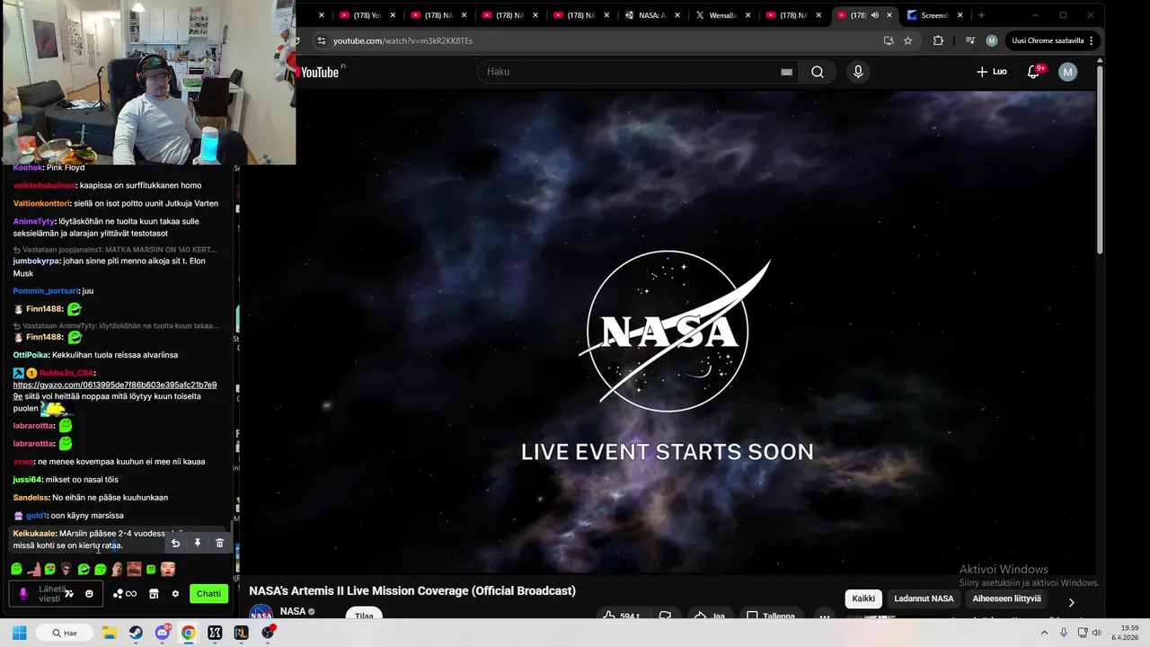
Task: Open YouTube notifications bell
Action: coord(1033,72)
